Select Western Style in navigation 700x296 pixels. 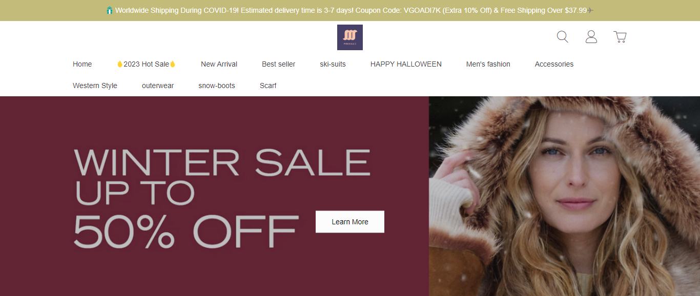[95, 86]
